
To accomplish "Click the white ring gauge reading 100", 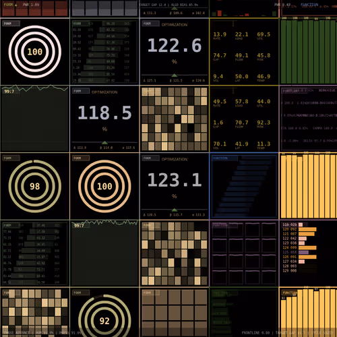I will [x=35, y=52].
